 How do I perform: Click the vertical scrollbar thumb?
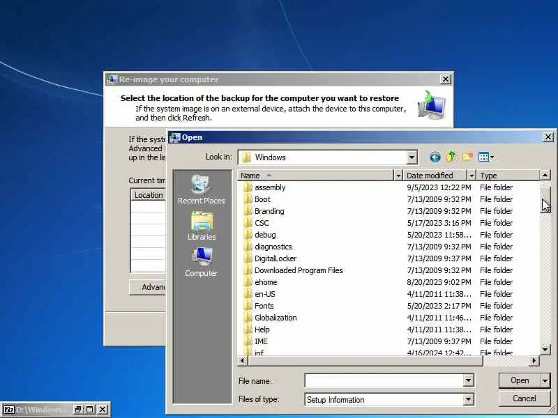coord(545,199)
